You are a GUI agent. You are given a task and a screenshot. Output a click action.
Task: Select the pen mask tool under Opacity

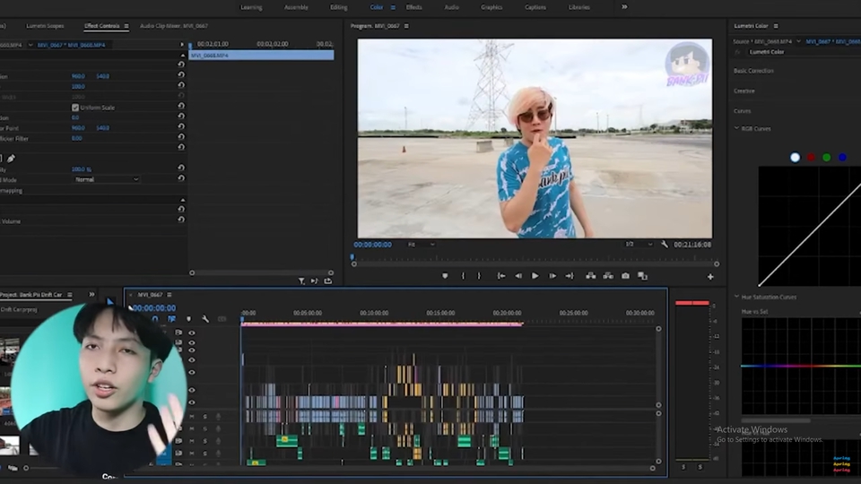tap(12, 159)
